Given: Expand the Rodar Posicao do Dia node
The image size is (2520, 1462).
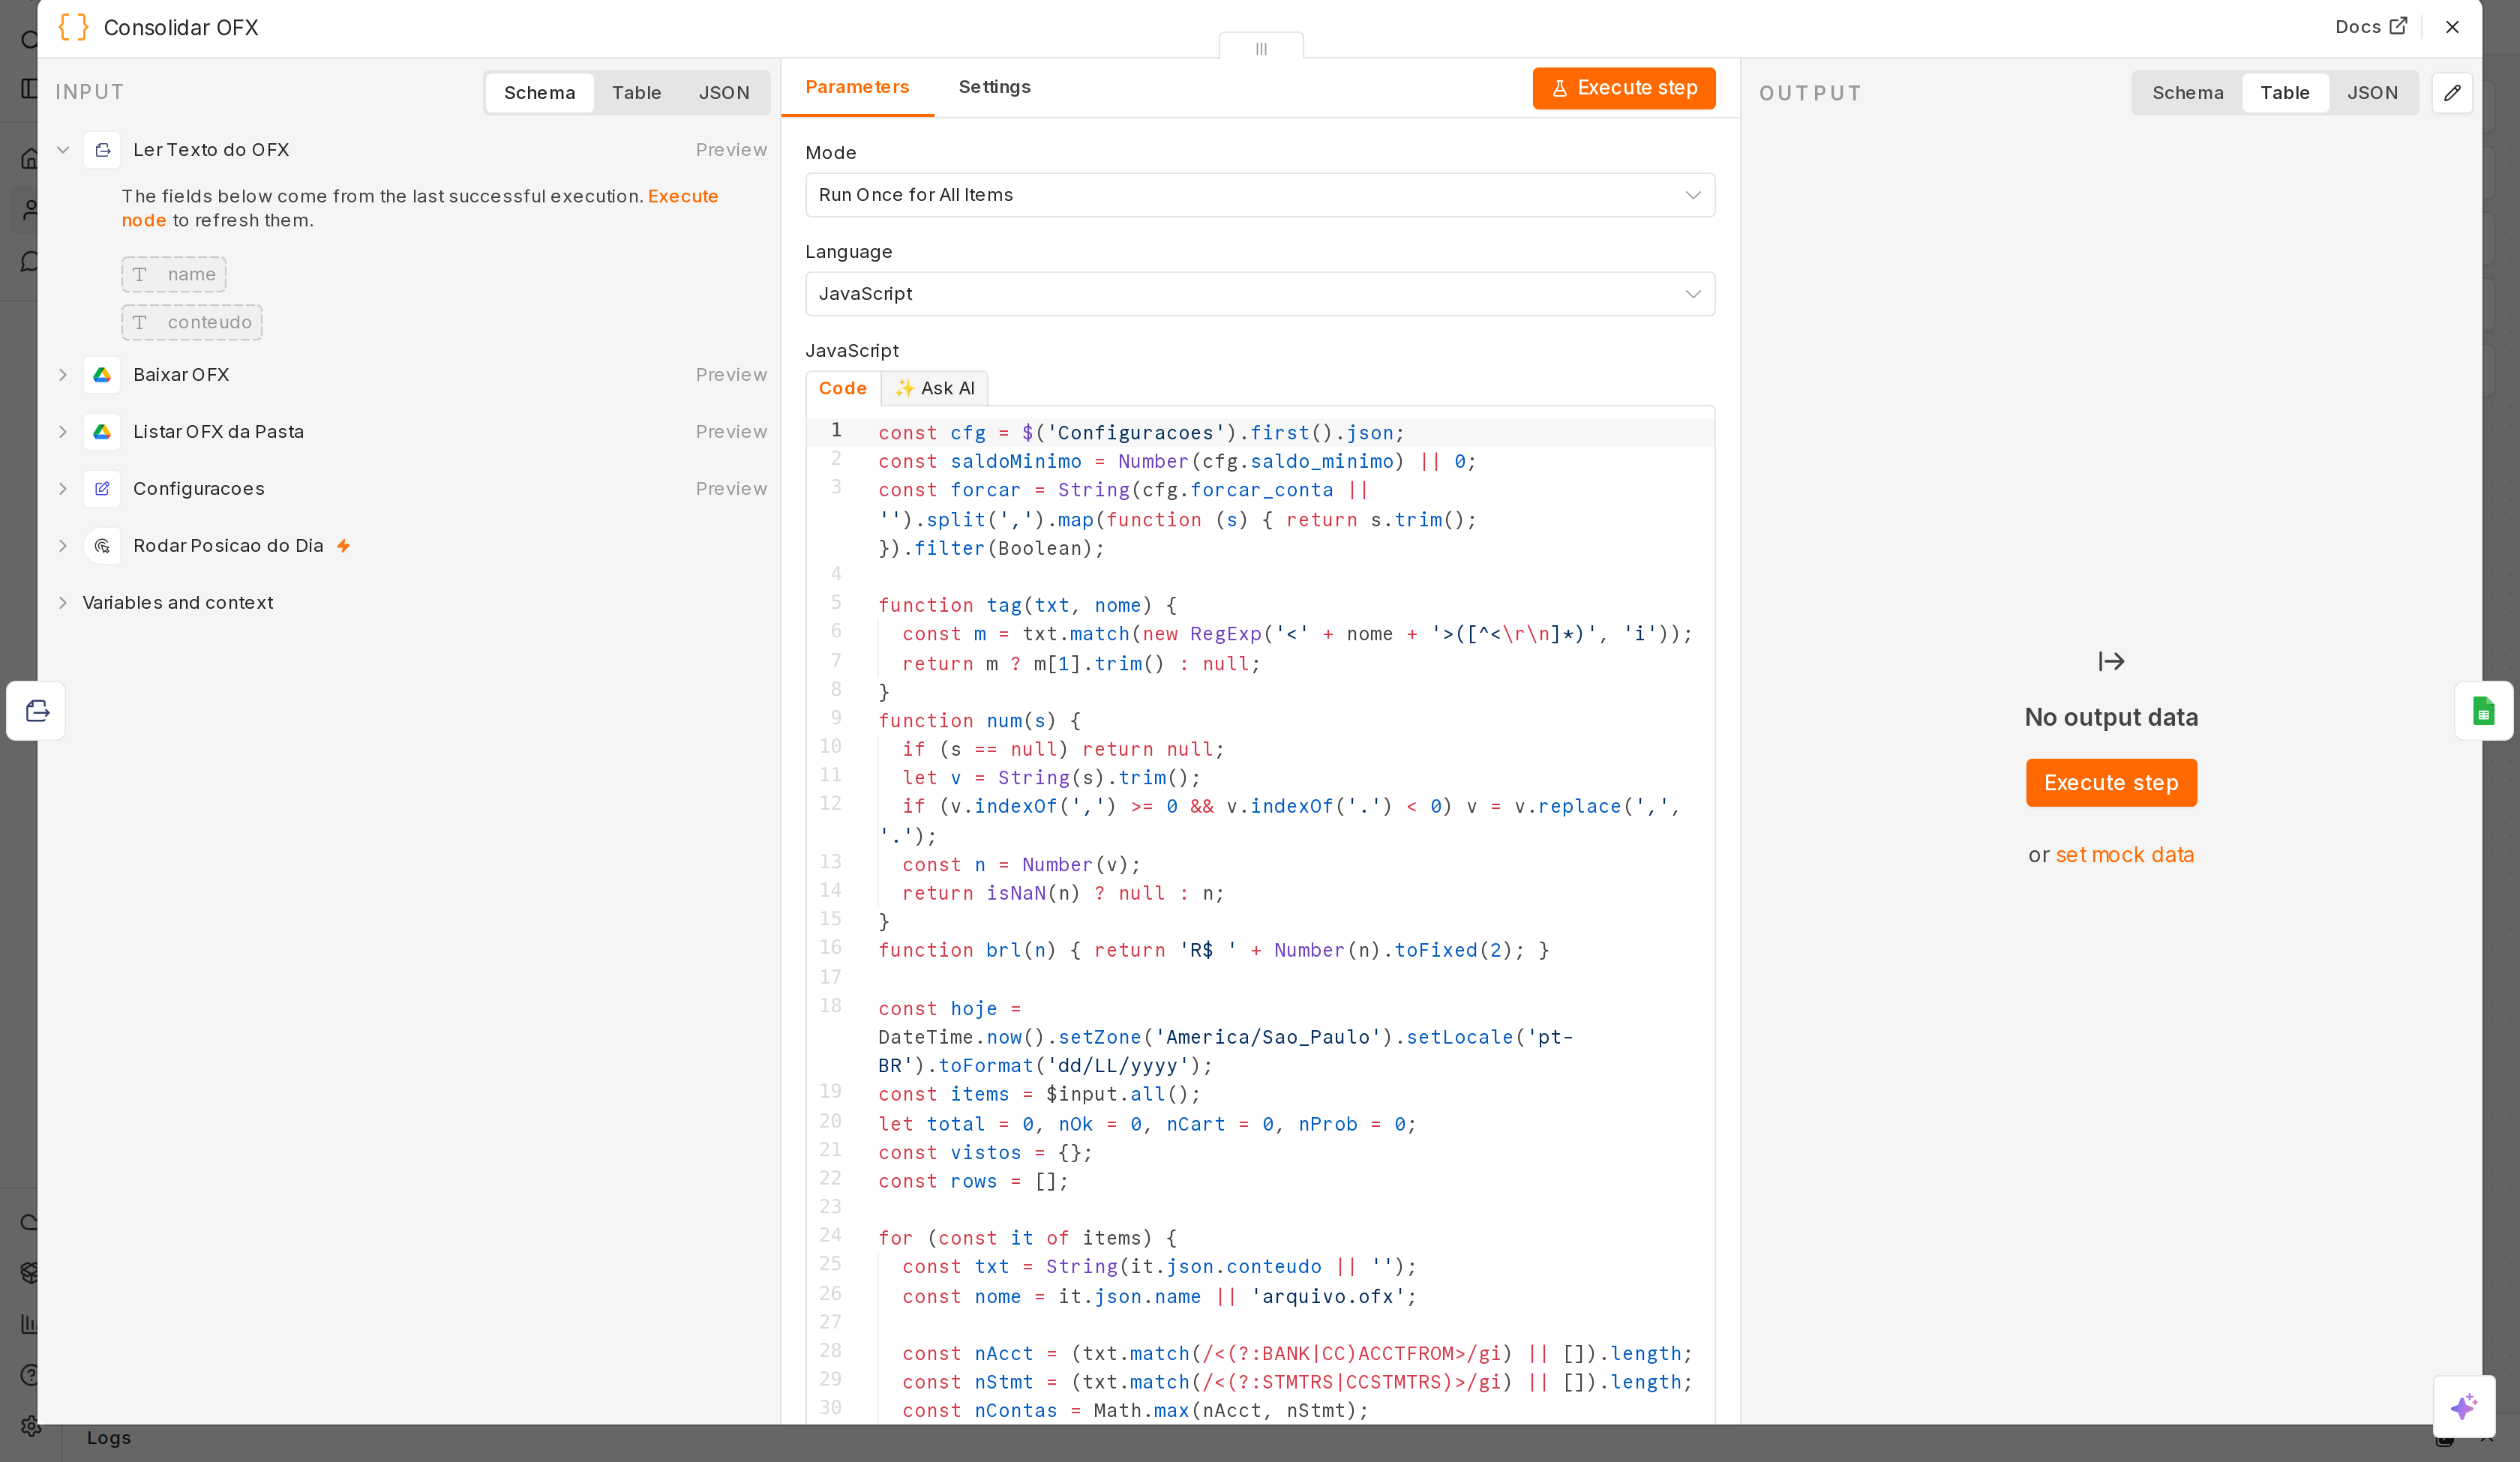Looking at the screenshot, I should (x=63, y=546).
